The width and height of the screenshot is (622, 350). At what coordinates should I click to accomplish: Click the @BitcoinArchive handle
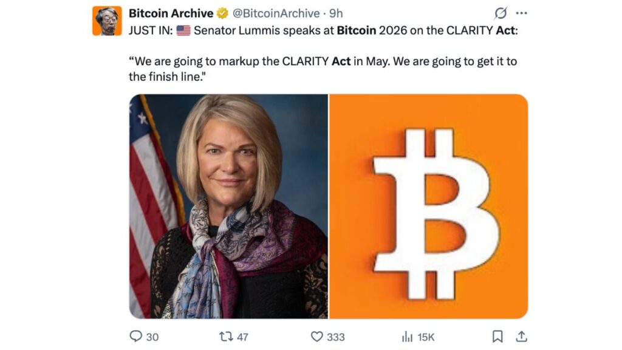click(276, 13)
